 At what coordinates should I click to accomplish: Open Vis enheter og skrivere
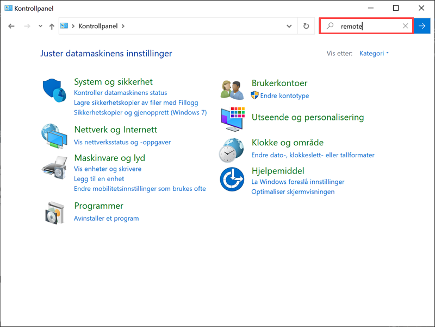tap(108, 169)
